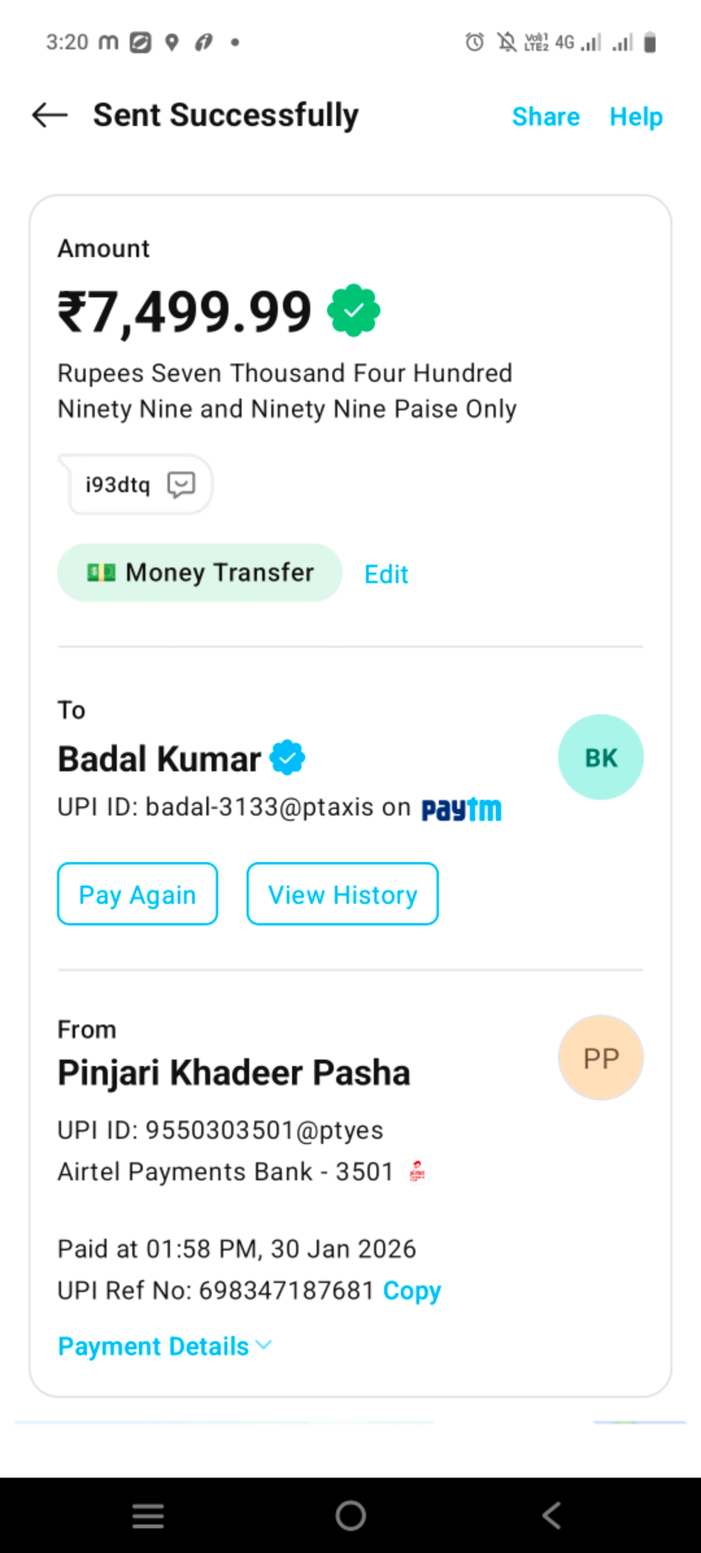The image size is (701, 1553).
Task: Tap the green verified payment badge
Action: pyautogui.click(x=354, y=310)
